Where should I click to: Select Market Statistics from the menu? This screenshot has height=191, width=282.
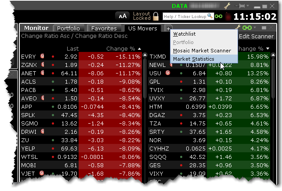194,59
